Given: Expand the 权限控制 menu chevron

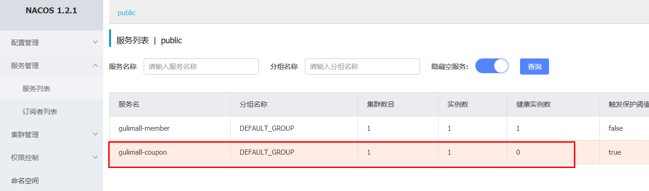Looking at the screenshot, I should pos(95,157).
